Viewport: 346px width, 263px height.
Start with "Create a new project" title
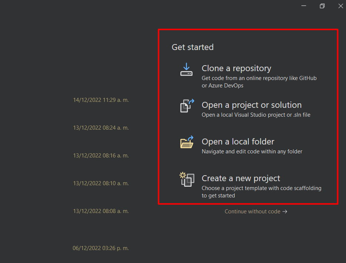241,178
